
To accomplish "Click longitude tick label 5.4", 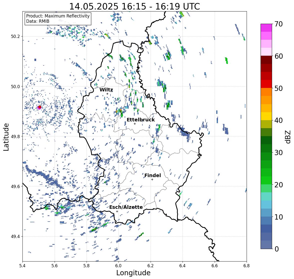I will click(22, 266).
